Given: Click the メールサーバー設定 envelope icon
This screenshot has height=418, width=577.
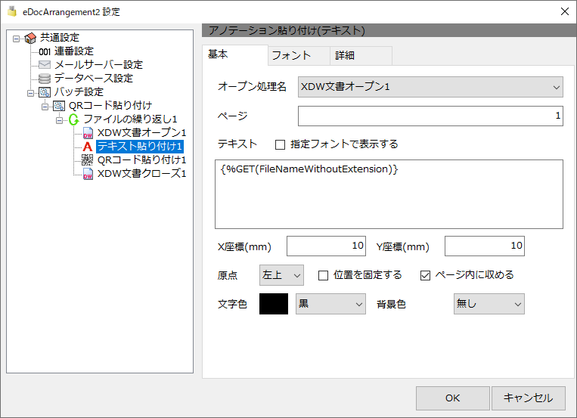Looking at the screenshot, I should tap(45, 65).
